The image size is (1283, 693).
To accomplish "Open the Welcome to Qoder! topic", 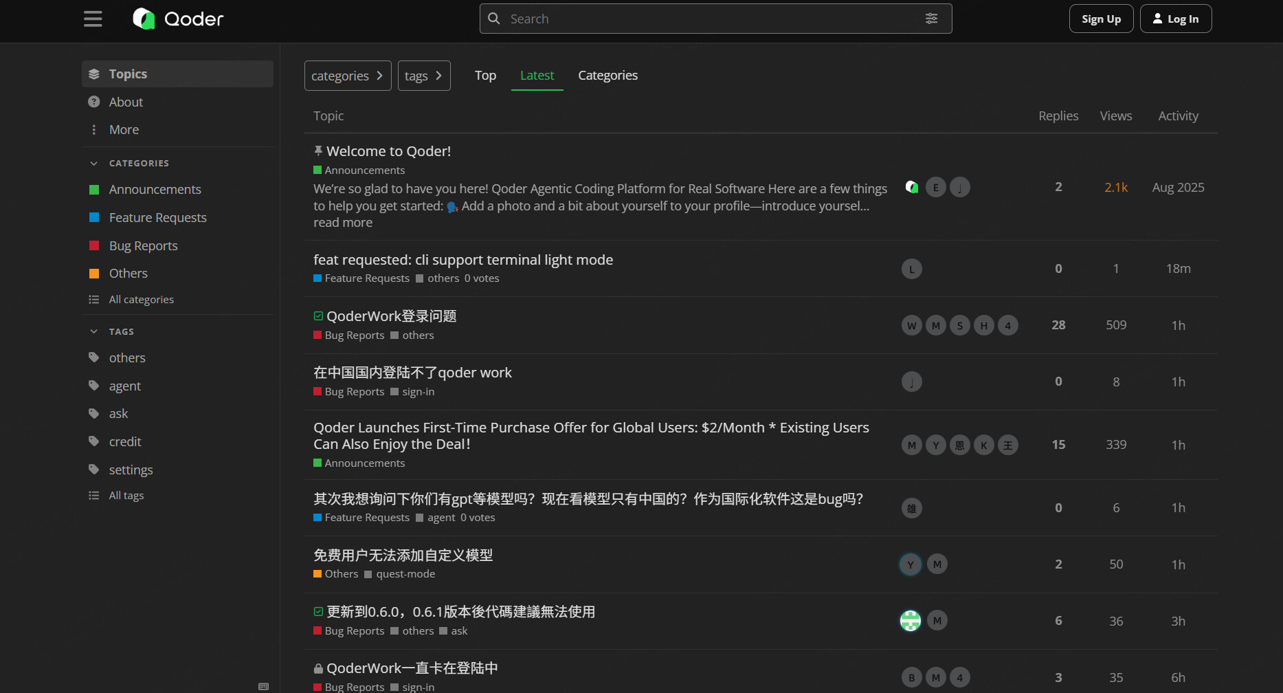I will tap(388, 151).
